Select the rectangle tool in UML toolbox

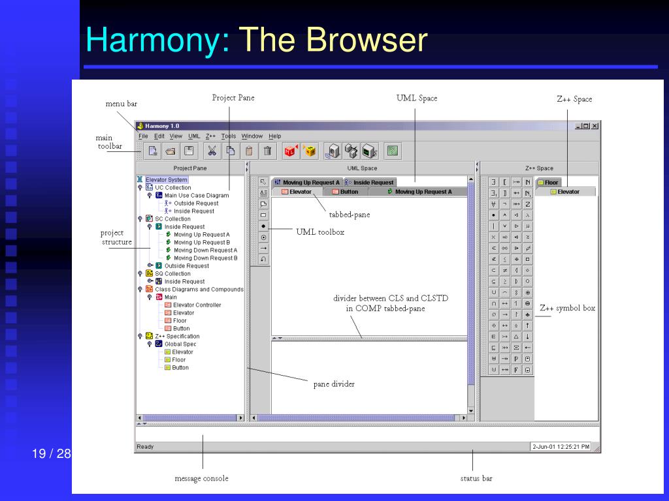pyautogui.click(x=263, y=215)
